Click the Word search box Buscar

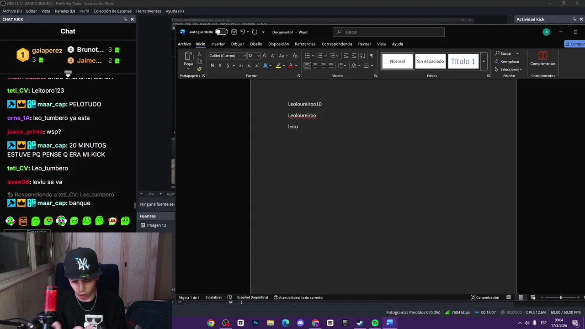pos(388,32)
